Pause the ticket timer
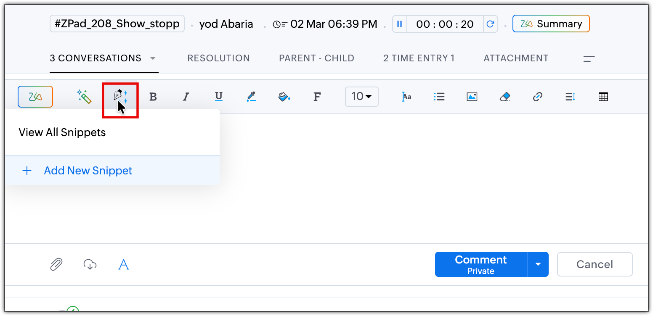 400,24
